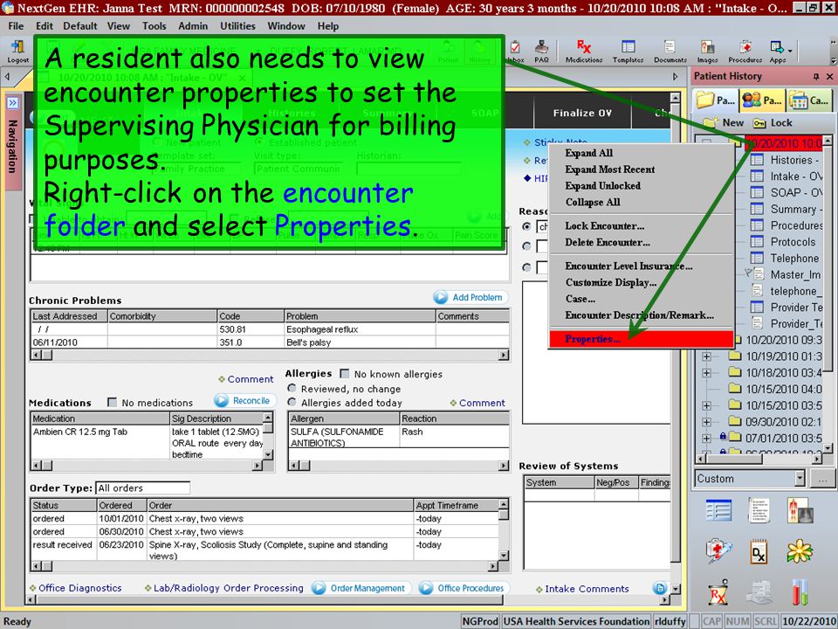The image size is (838, 629).
Task: Expand the 09/30/2010 encounter folder
Action: point(706,421)
